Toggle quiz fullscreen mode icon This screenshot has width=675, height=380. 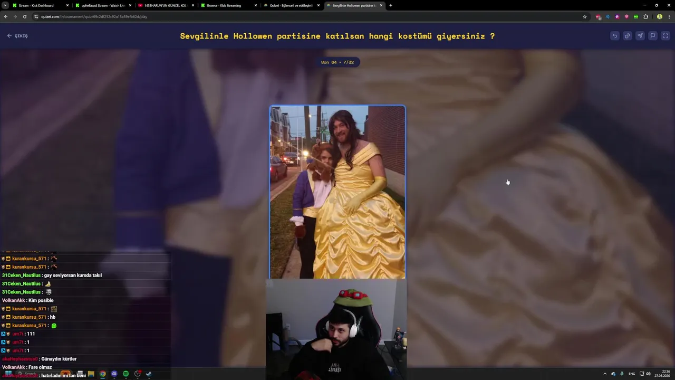(666, 36)
